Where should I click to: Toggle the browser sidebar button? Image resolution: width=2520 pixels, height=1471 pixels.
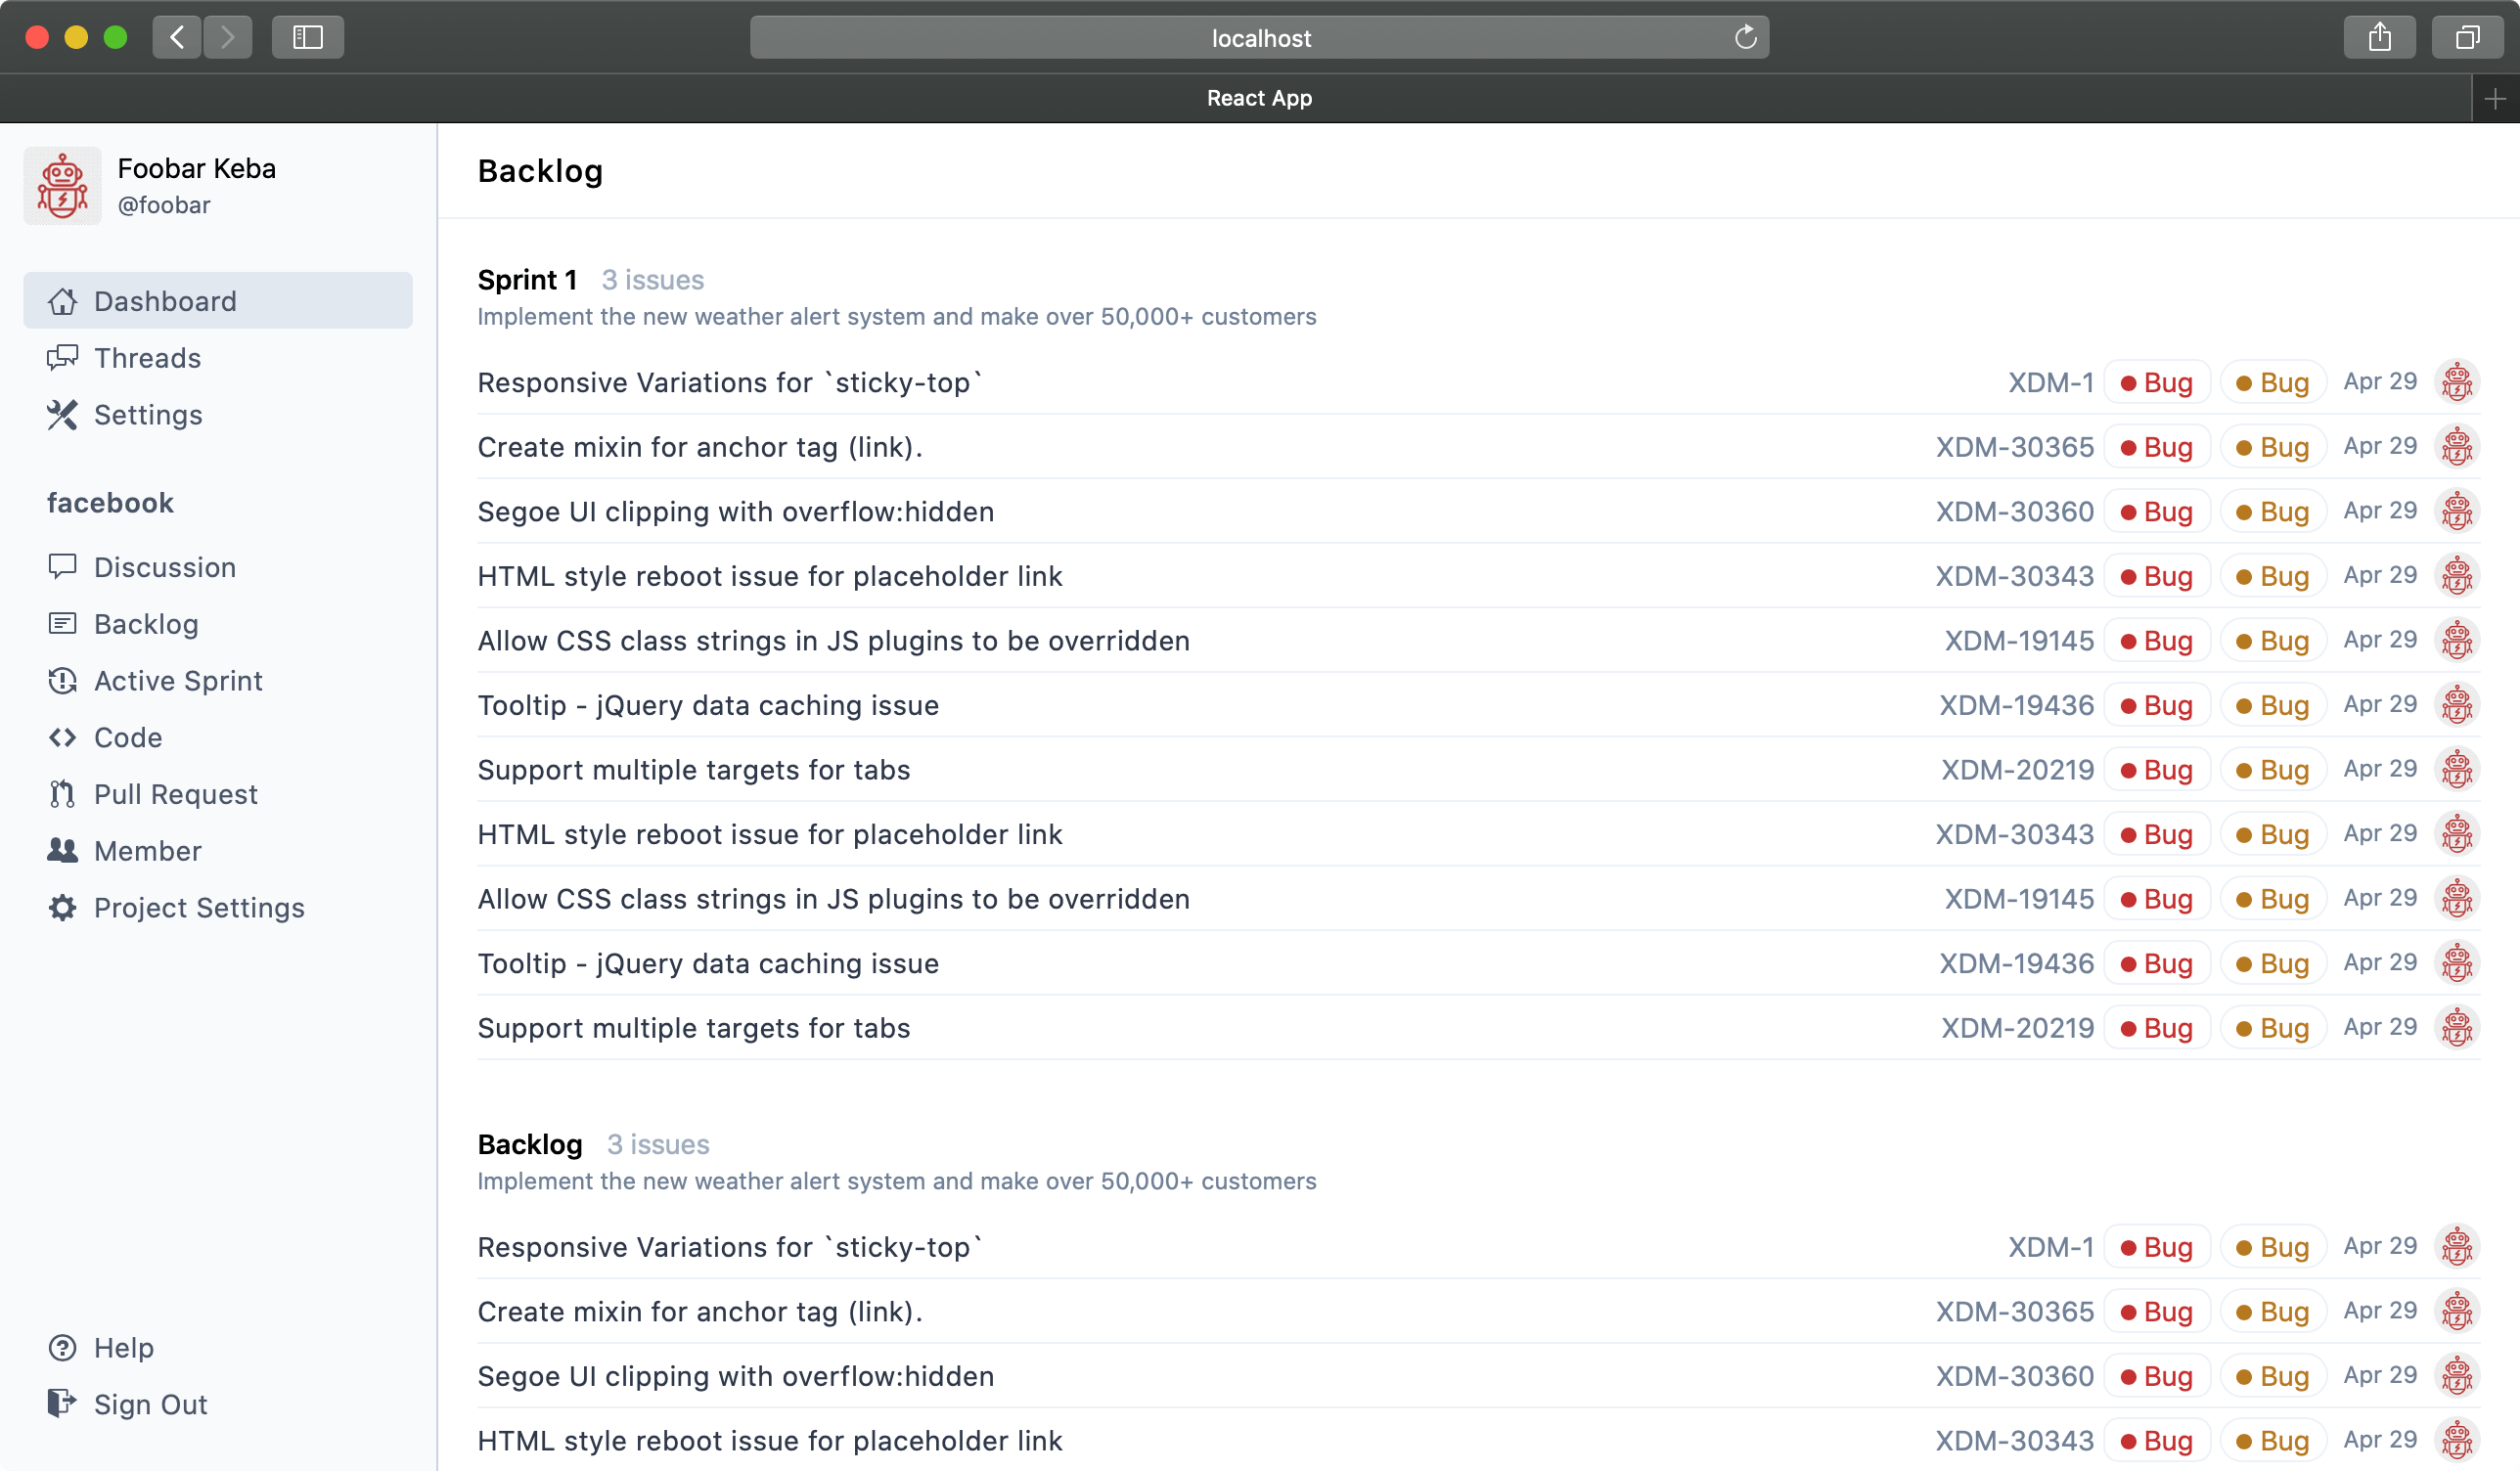coord(307,37)
